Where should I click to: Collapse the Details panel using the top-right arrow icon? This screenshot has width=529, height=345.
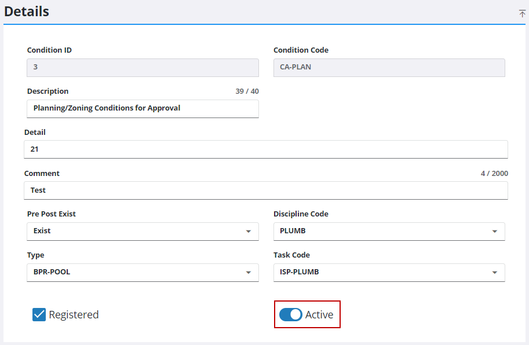522,13
